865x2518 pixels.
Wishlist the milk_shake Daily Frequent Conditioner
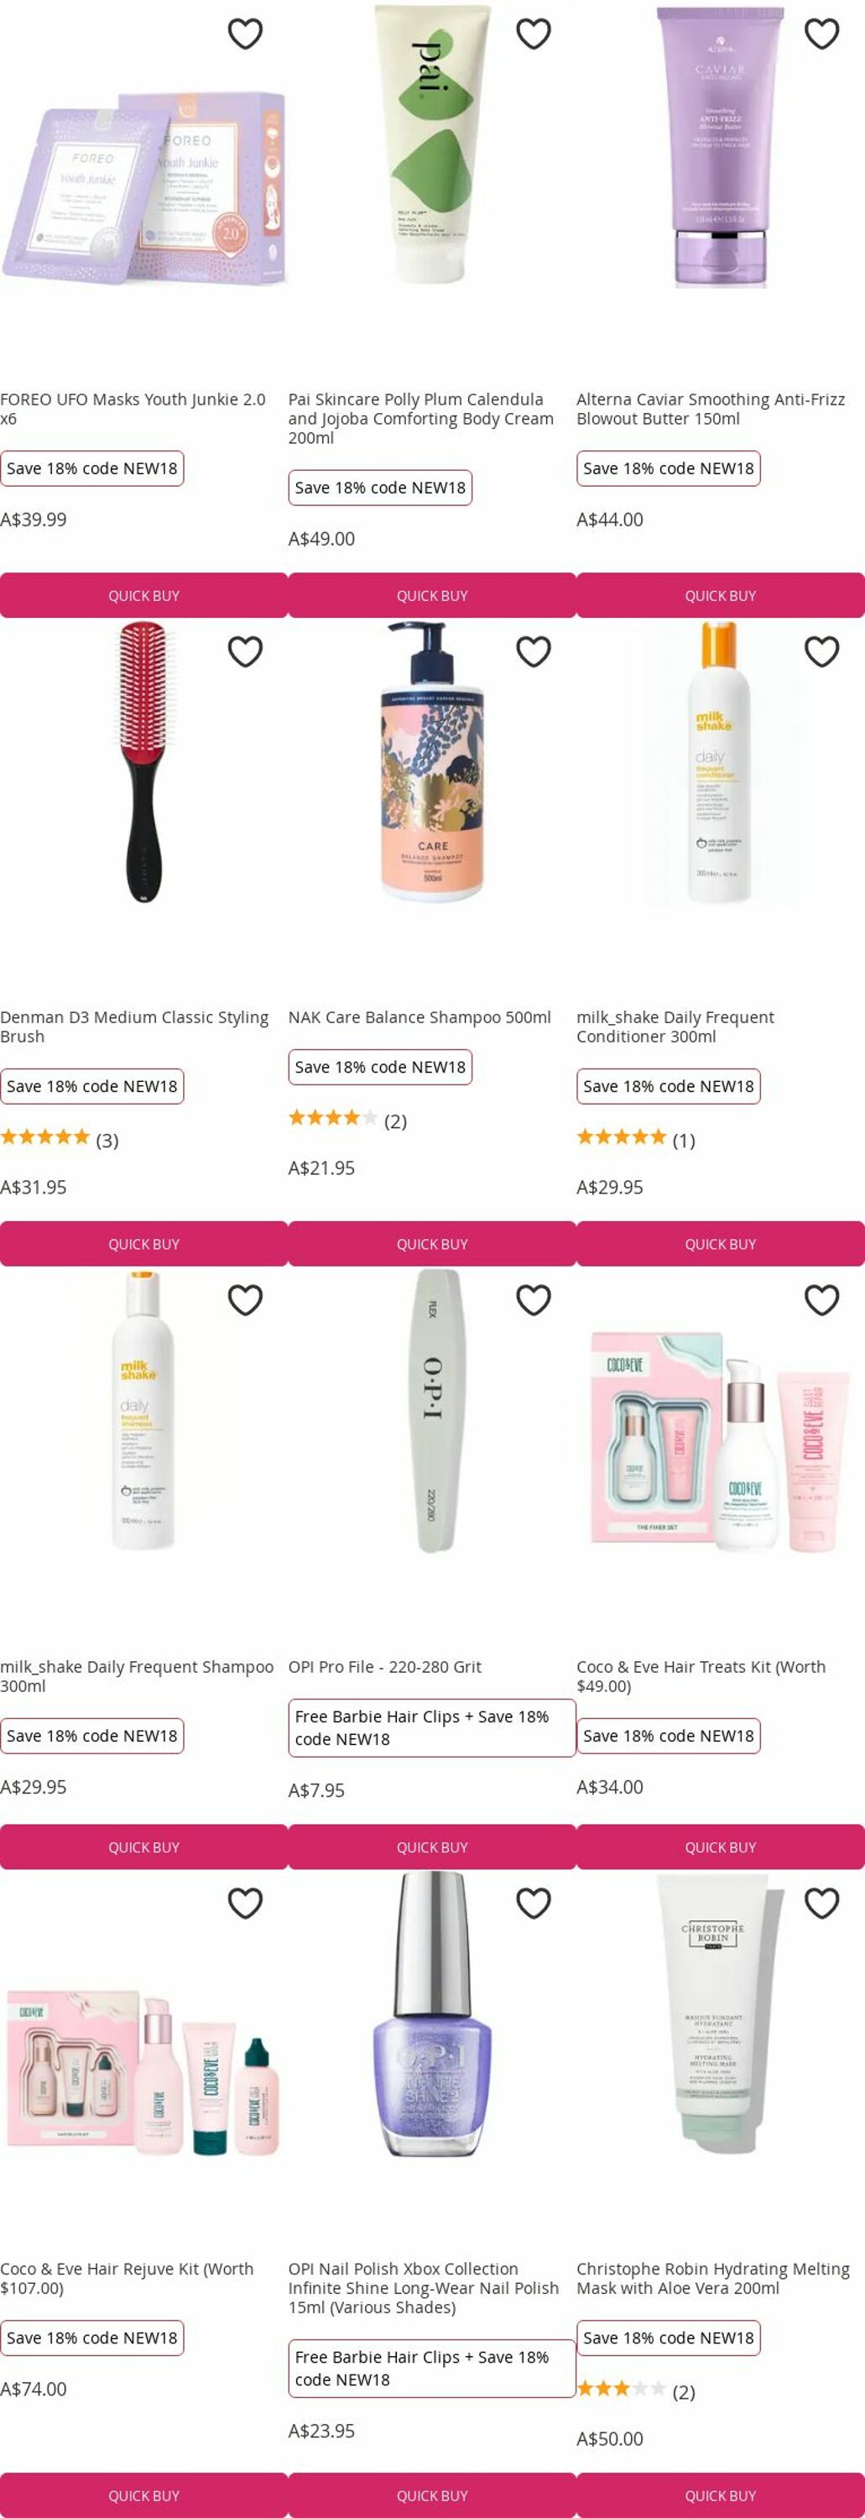pos(822,652)
